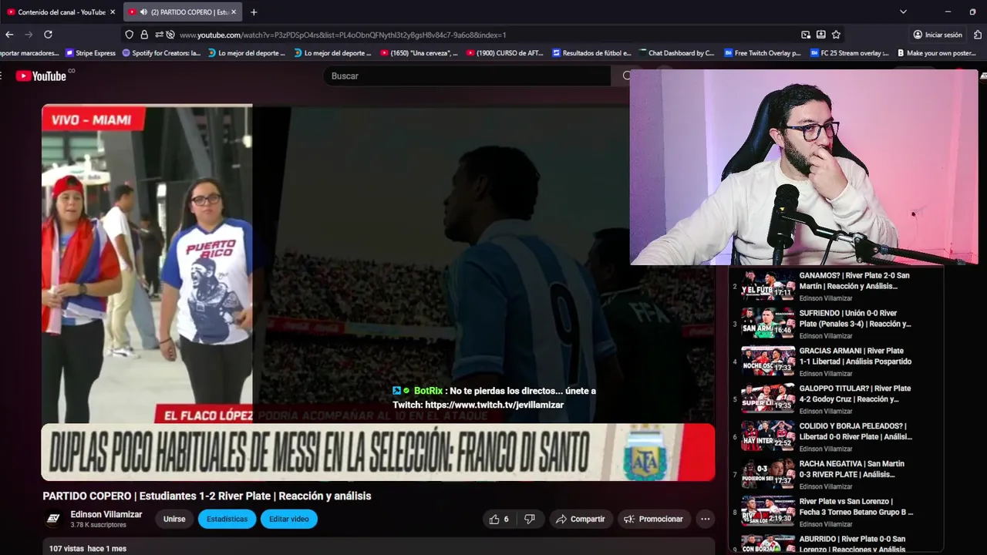This screenshot has height=555, width=987.
Task: Open the 'Chat Dashboard' bookmark
Action: tap(676, 53)
